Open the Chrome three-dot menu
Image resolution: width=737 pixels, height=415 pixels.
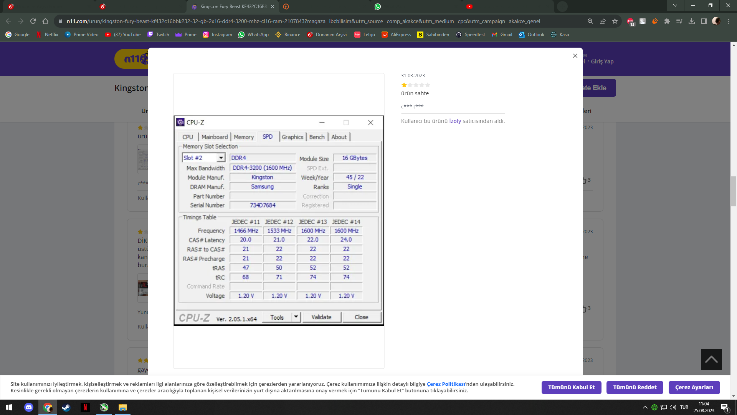729,22
